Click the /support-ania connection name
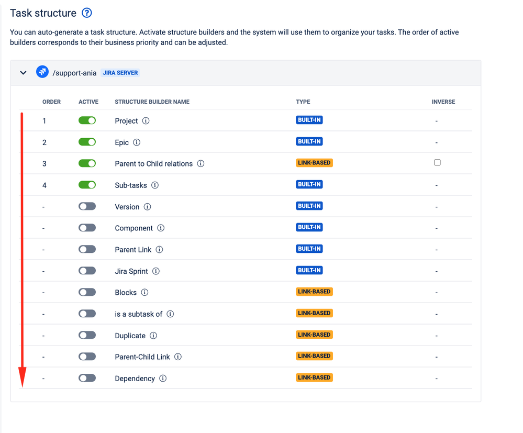 (x=74, y=73)
